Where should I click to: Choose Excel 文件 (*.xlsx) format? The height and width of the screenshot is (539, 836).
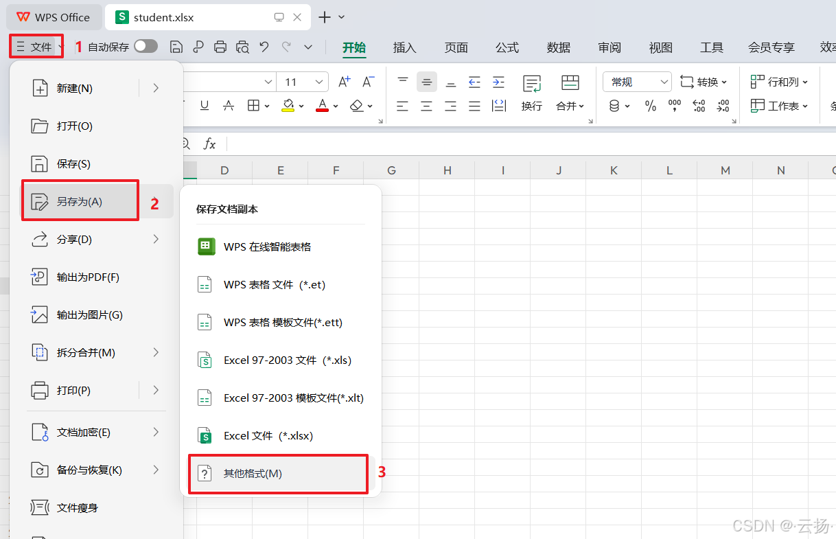point(281,435)
